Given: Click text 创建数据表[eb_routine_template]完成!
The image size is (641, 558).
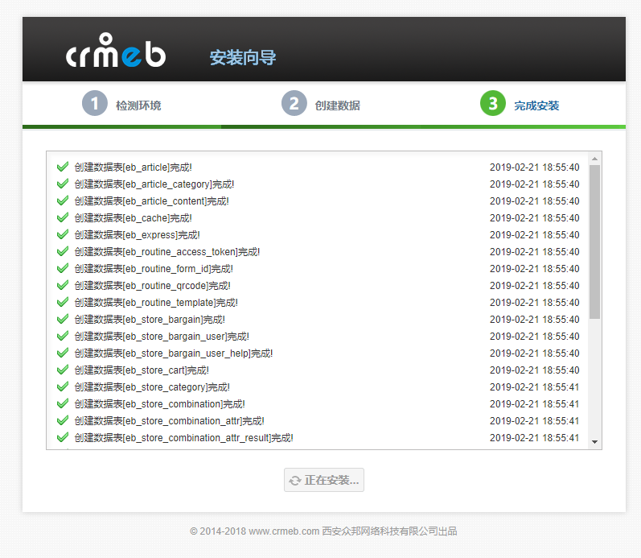Looking at the screenshot, I should tap(156, 303).
